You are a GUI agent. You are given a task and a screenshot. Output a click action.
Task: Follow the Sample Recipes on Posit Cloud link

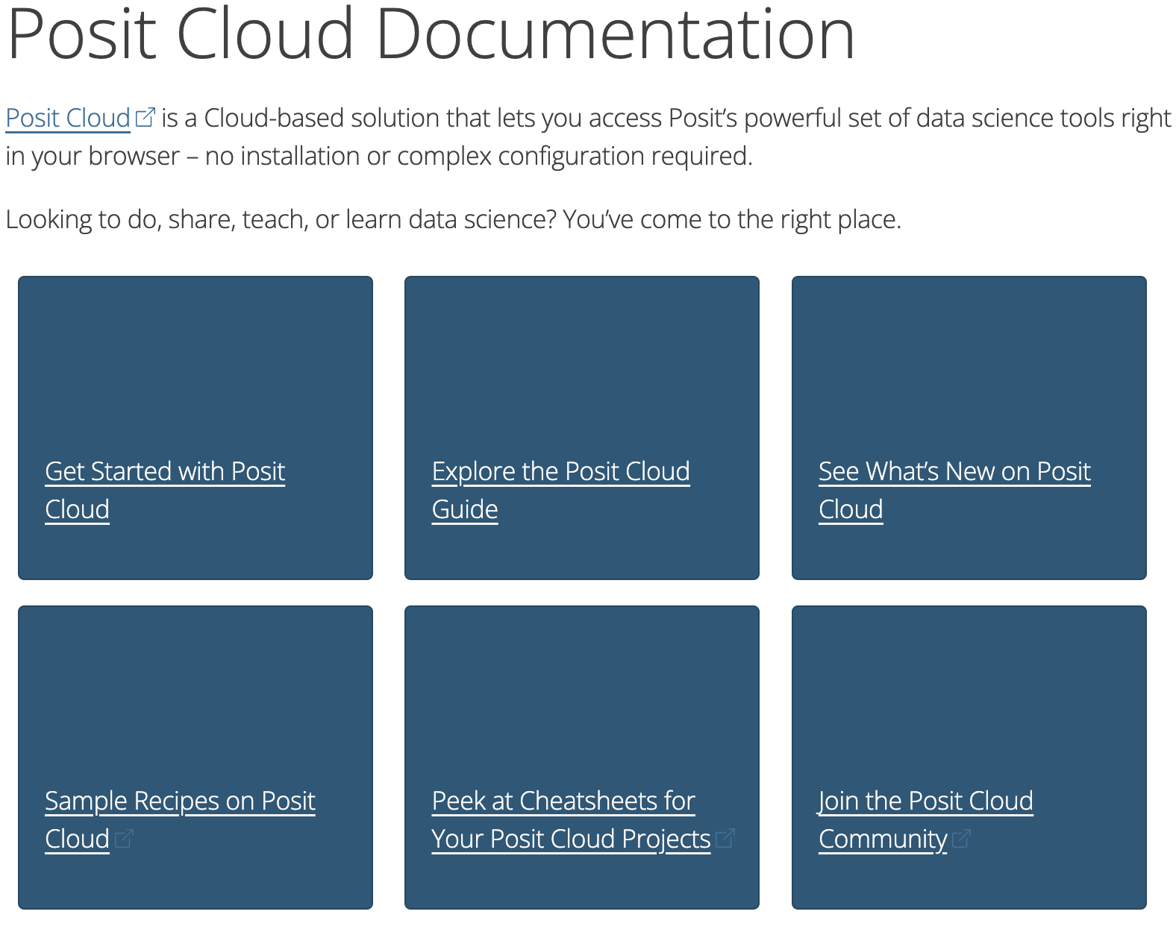(180, 802)
